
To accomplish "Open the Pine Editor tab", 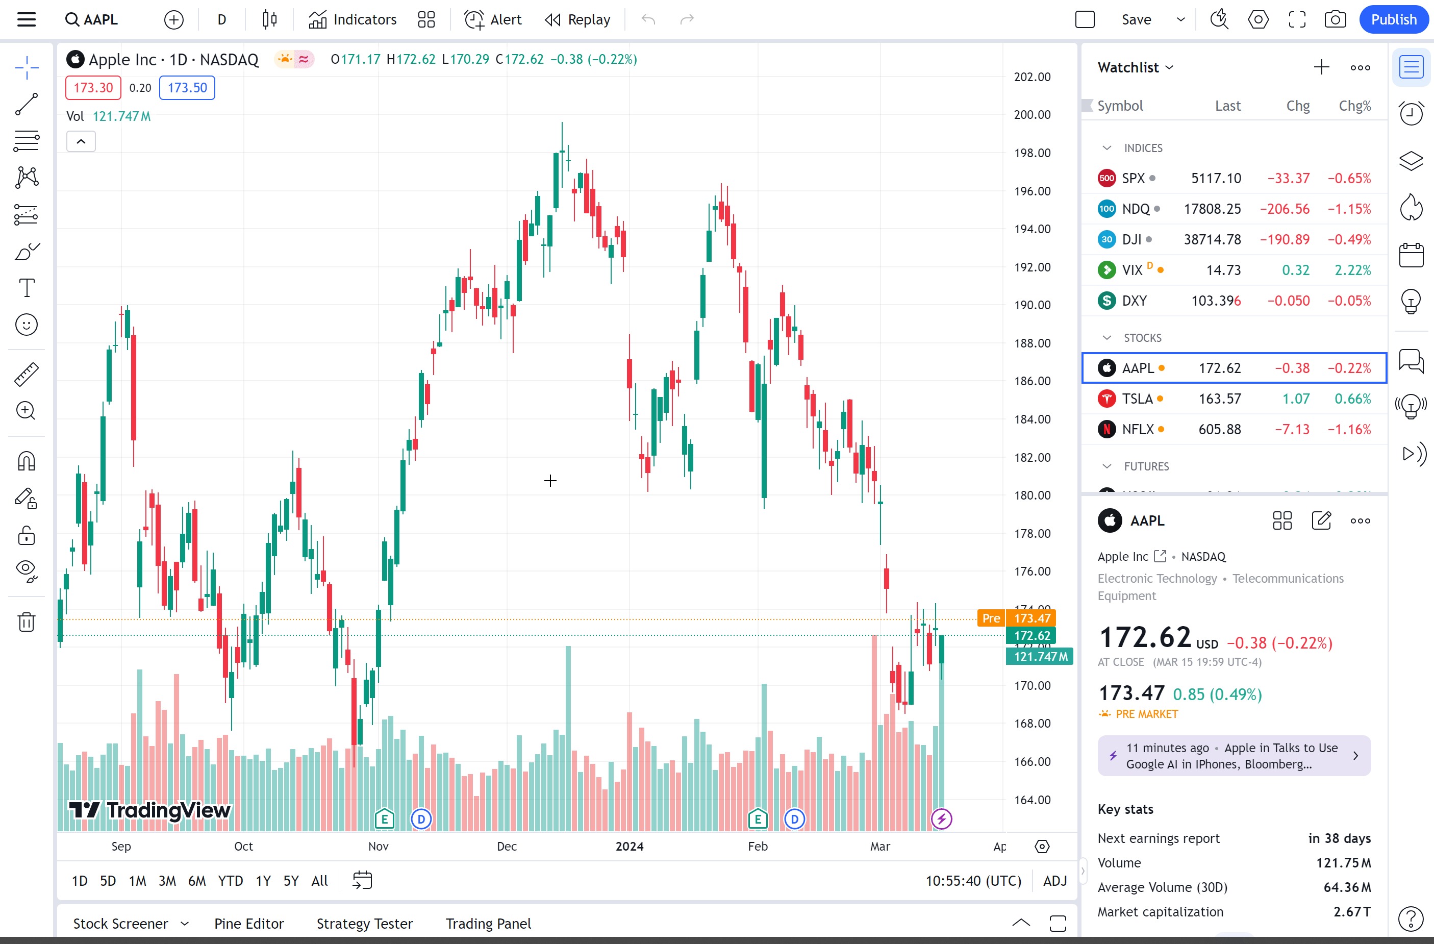I will [x=249, y=924].
